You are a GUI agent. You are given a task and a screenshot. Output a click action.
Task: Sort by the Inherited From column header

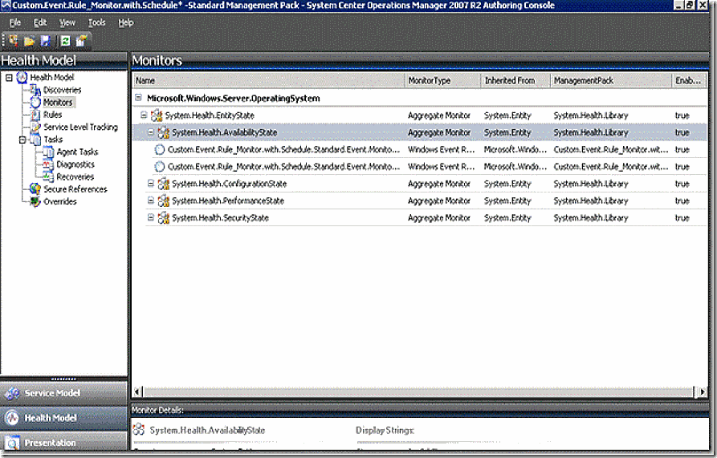point(515,81)
